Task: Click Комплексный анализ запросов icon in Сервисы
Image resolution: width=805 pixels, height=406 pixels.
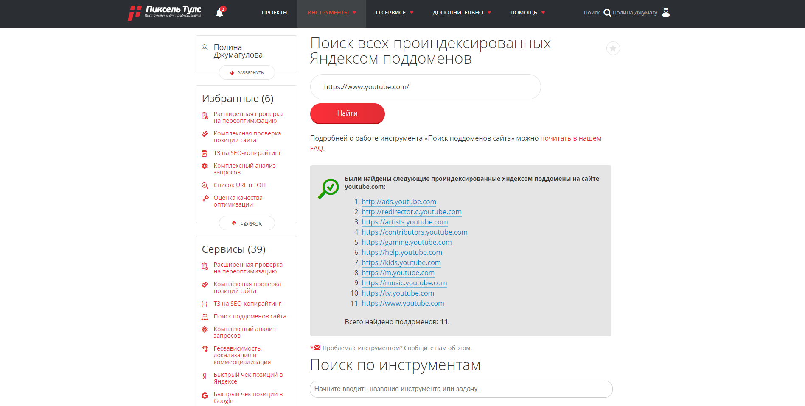Action: [x=205, y=330]
